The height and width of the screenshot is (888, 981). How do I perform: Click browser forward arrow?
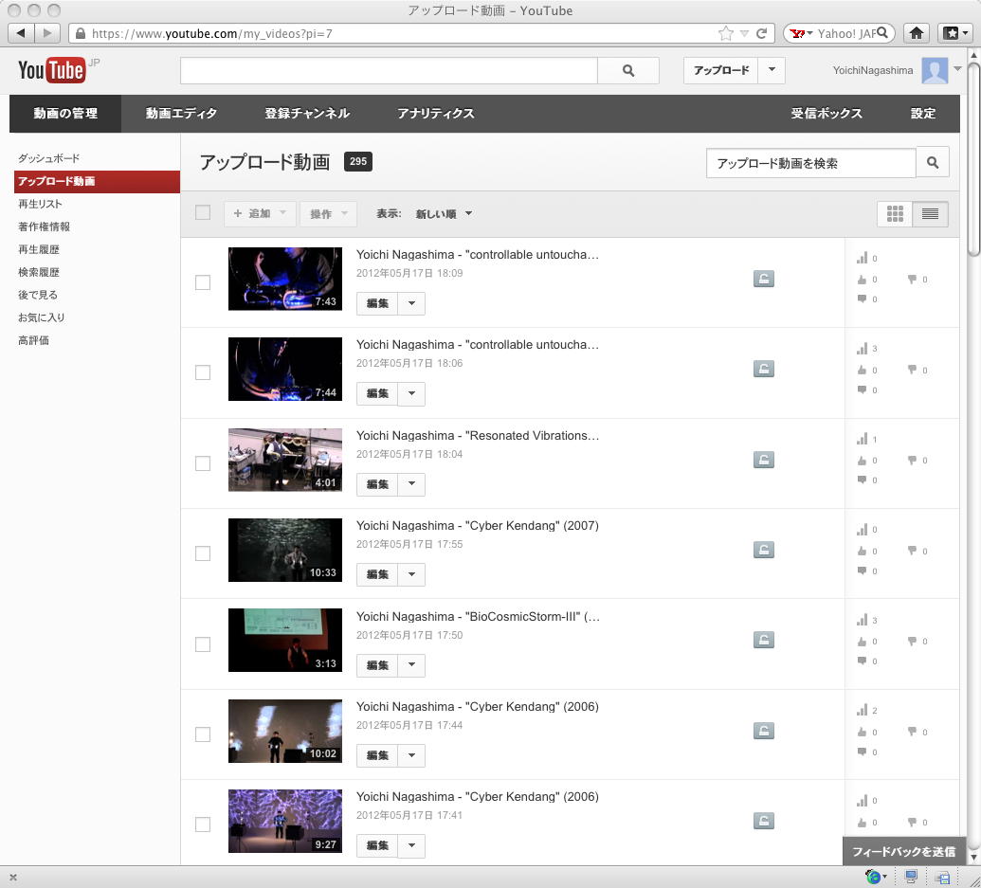click(47, 32)
